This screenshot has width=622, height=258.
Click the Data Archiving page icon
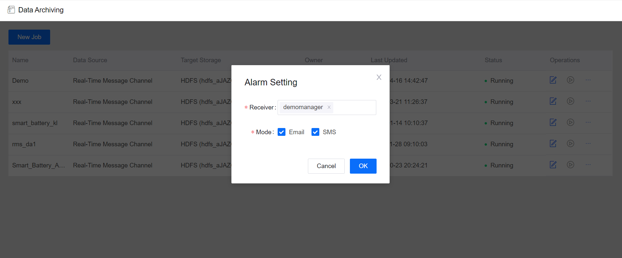point(11,10)
